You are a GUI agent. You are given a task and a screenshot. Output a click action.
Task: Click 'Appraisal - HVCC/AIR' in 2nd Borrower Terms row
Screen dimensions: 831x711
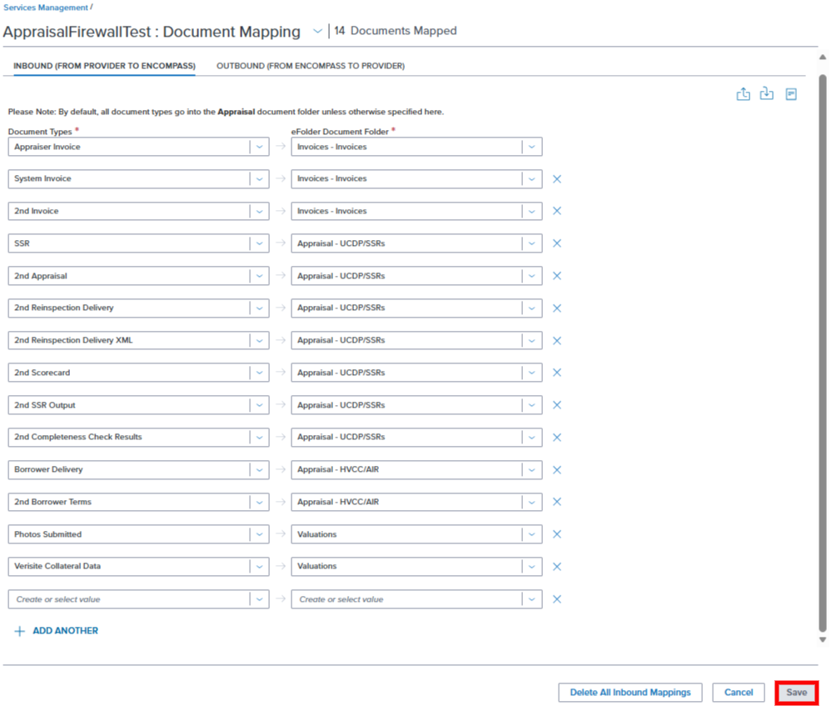point(338,502)
